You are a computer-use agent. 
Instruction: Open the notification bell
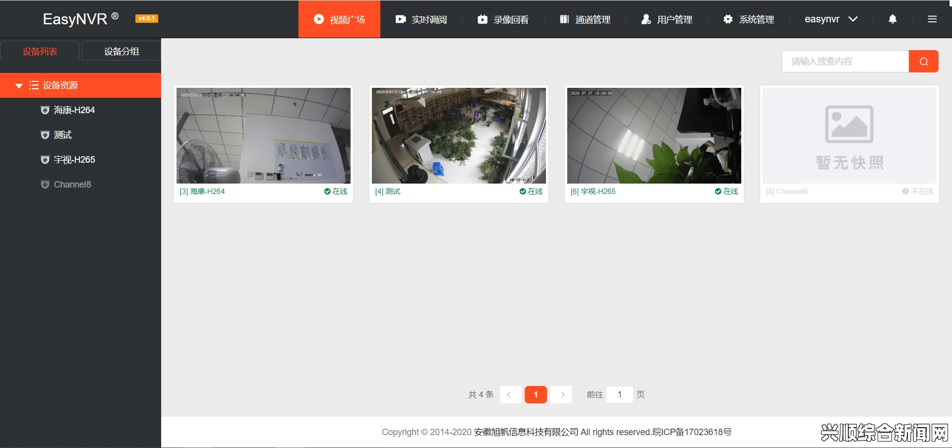[x=892, y=19]
